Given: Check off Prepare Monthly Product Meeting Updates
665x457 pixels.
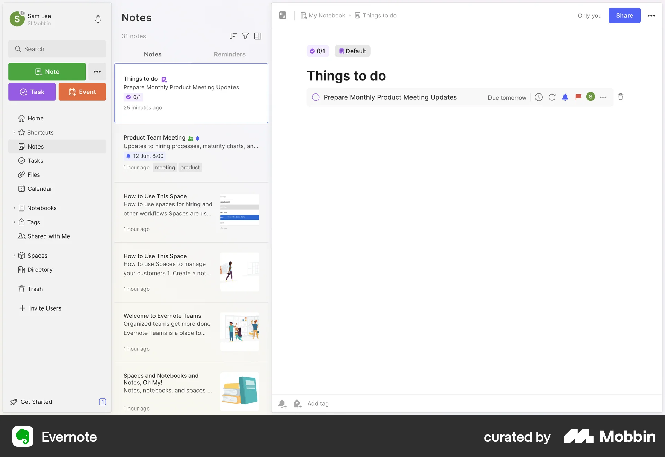Looking at the screenshot, I should pos(316,97).
